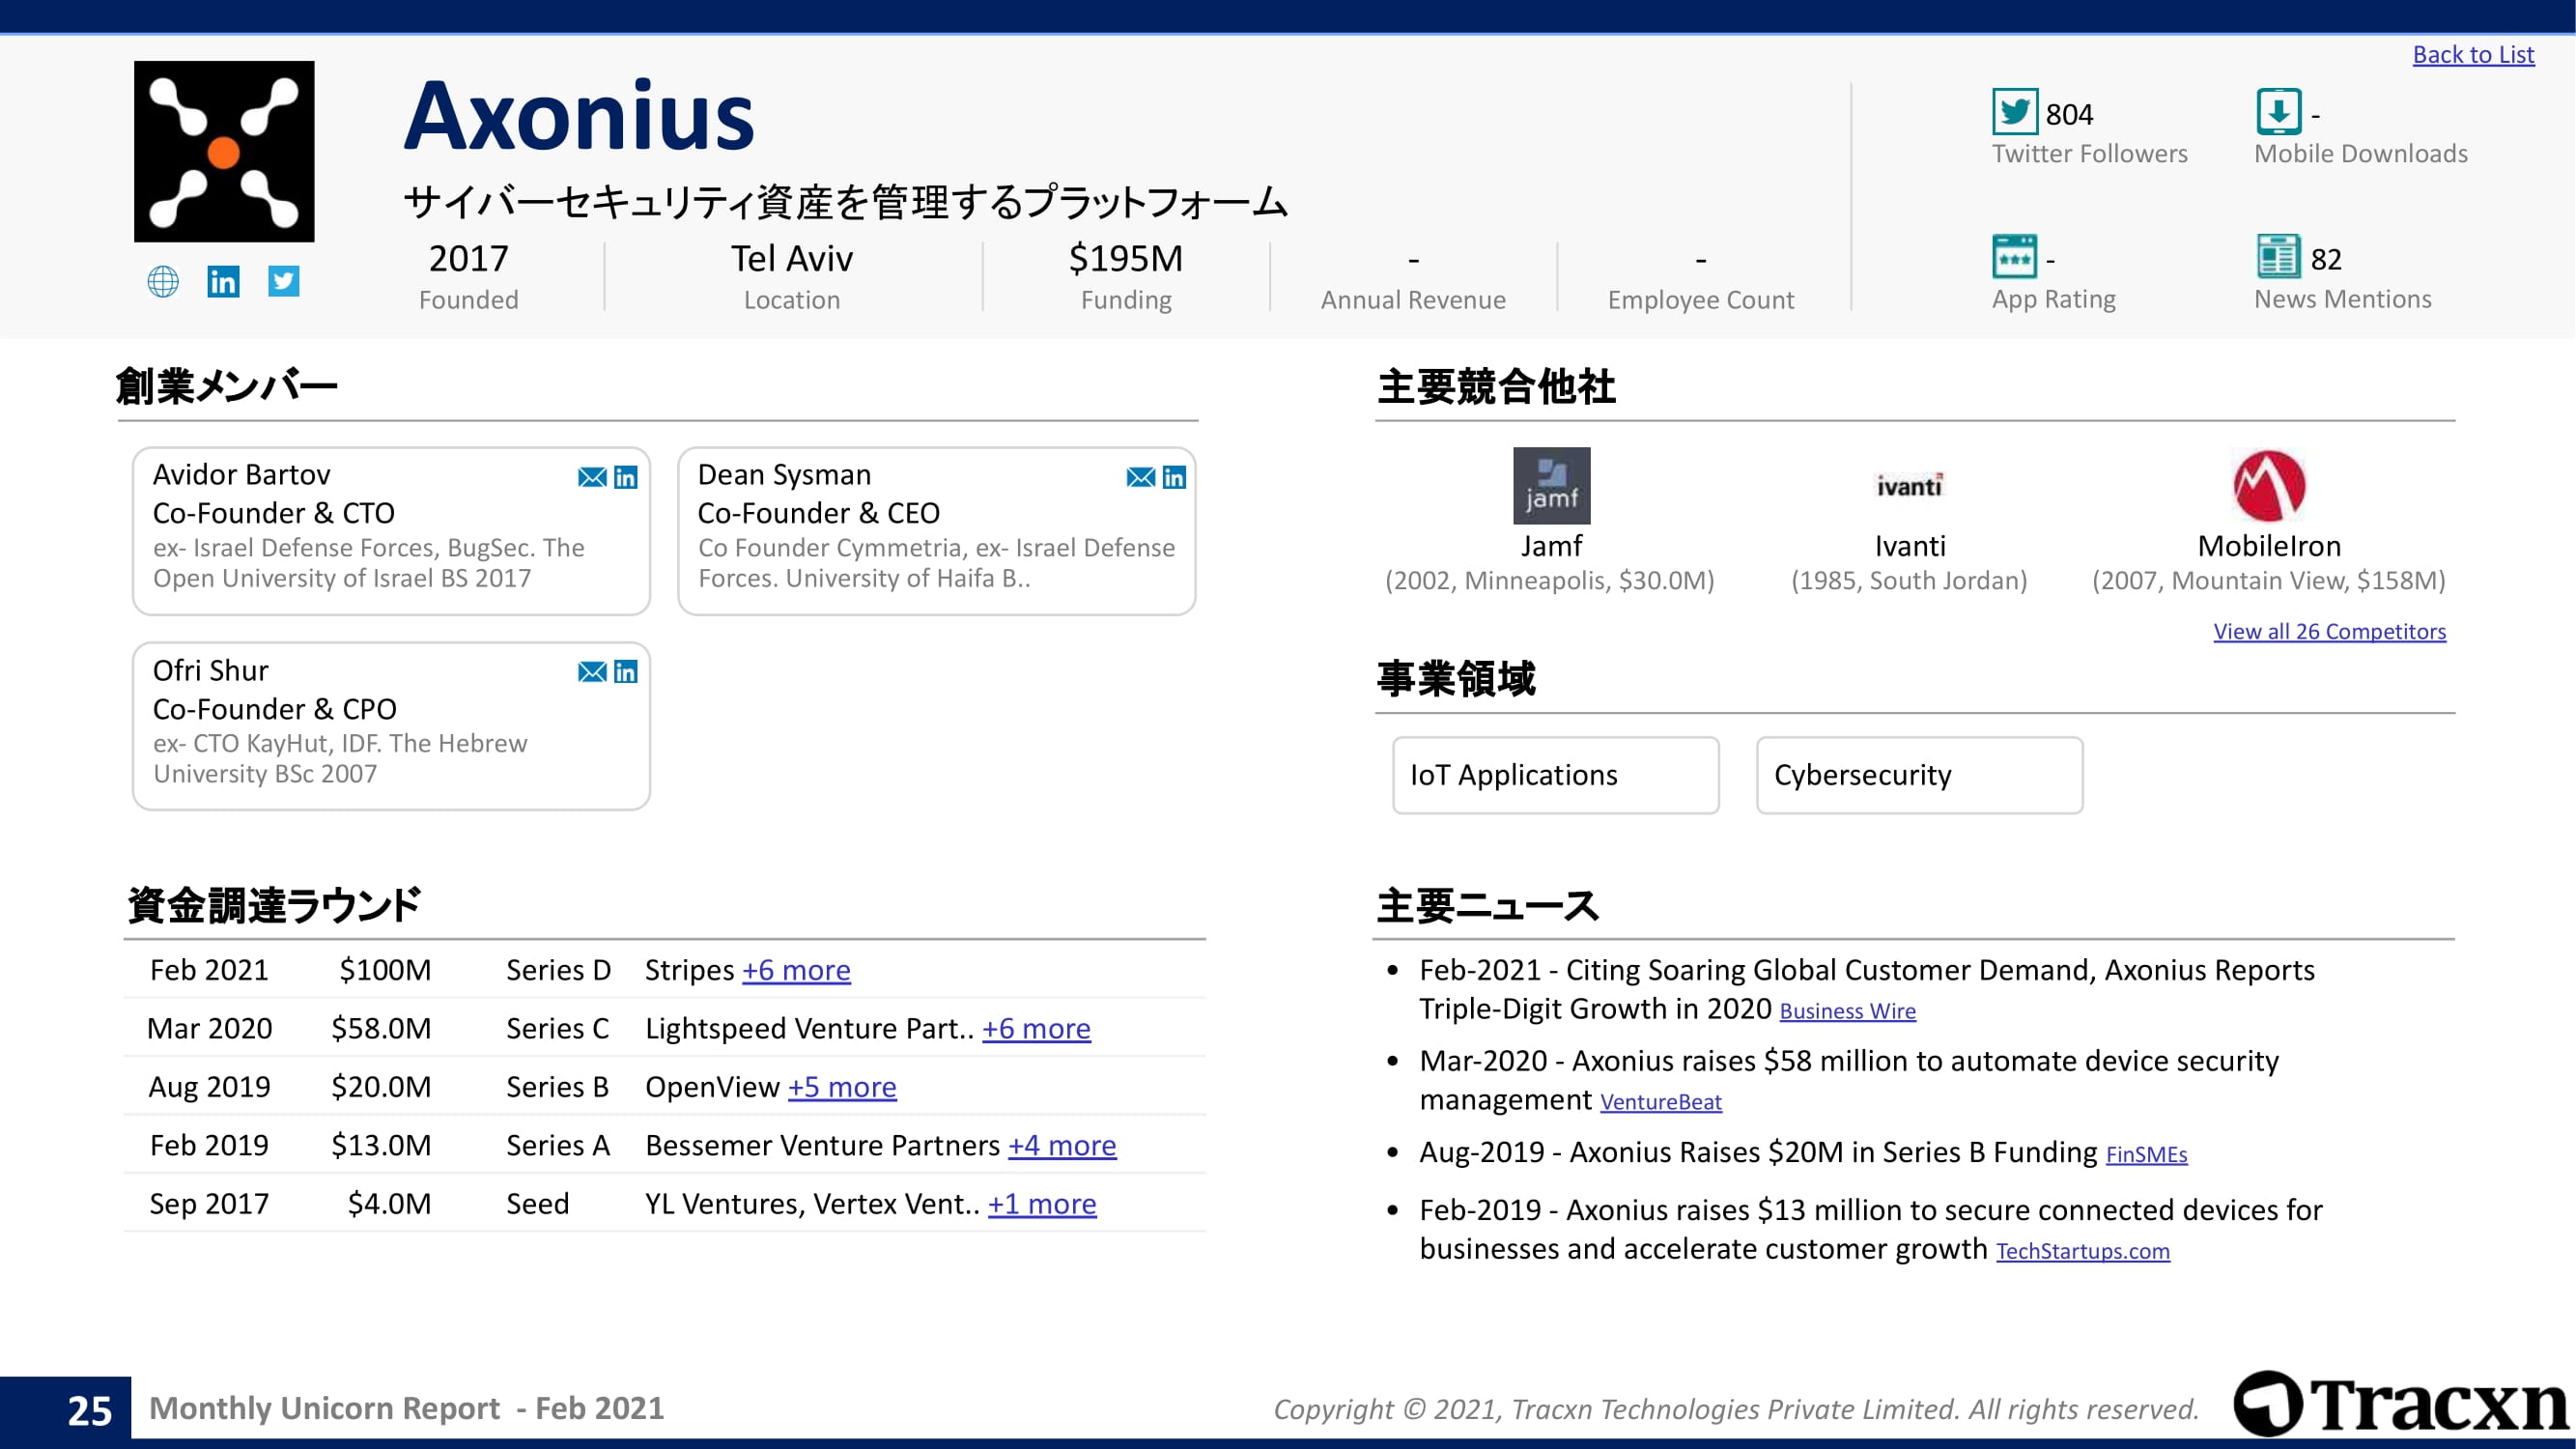
Task: Select the Cybersecurity sector box
Action: (x=1919, y=775)
